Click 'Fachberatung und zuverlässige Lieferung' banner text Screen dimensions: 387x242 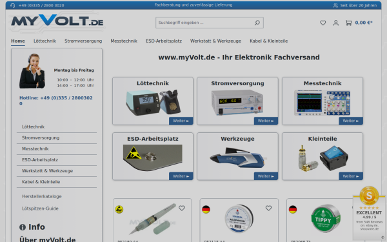tap(193, 5)
